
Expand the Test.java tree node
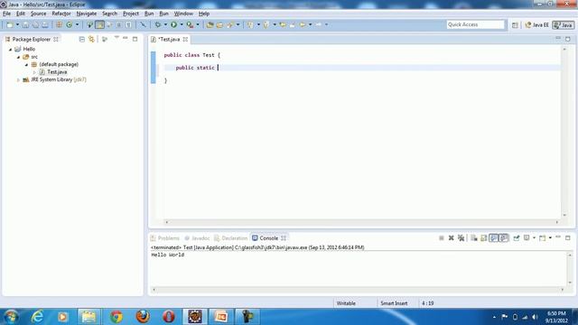[34, 72]
